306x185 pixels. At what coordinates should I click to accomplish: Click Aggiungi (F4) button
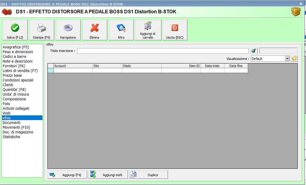click(67, 175)
